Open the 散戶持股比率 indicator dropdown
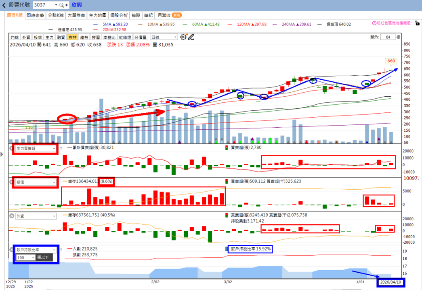 (x=36, y=250)
